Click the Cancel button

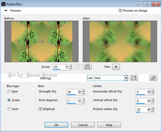pyautogui.click(x=83, y=125)
